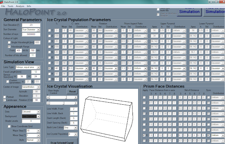
Task: Click the sensor height H field
Action: tap(36, 77)
